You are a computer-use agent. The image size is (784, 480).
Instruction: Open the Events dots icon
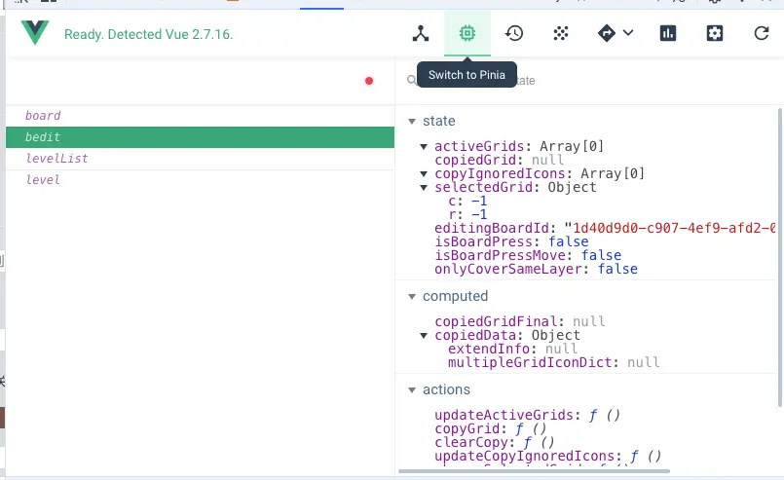coord(561,33)
